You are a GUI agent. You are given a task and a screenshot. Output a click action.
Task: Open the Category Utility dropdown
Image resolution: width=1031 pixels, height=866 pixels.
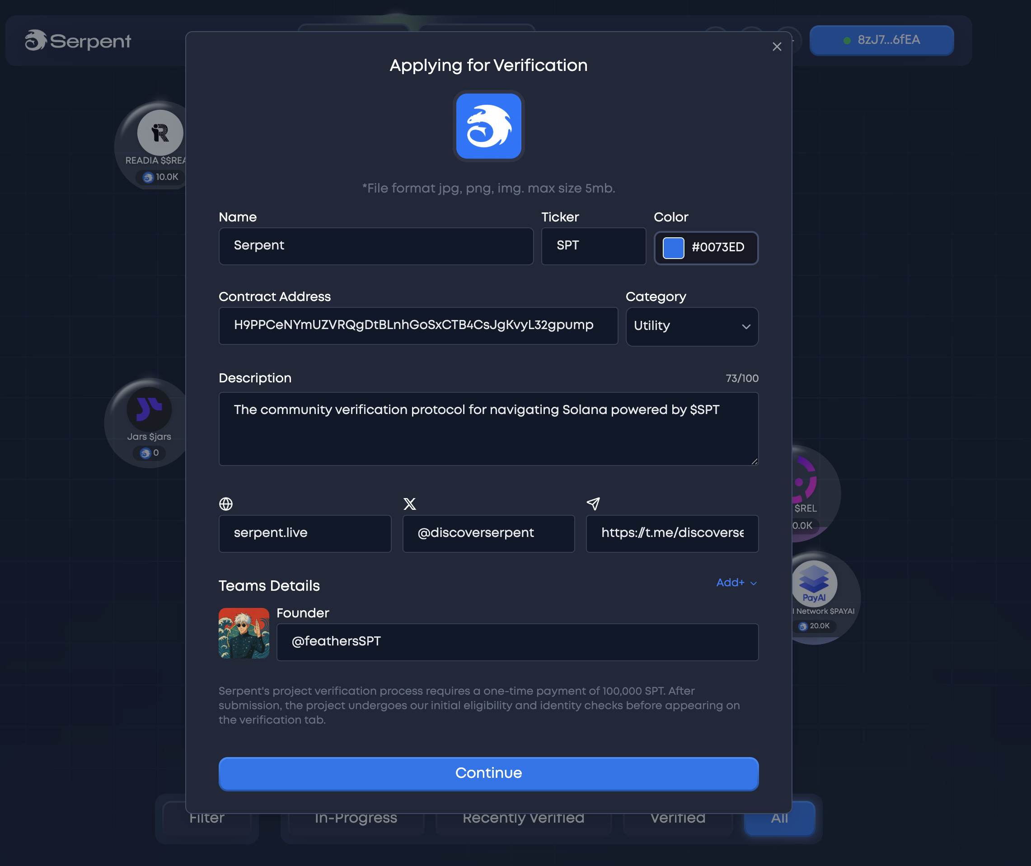[691, 326]
